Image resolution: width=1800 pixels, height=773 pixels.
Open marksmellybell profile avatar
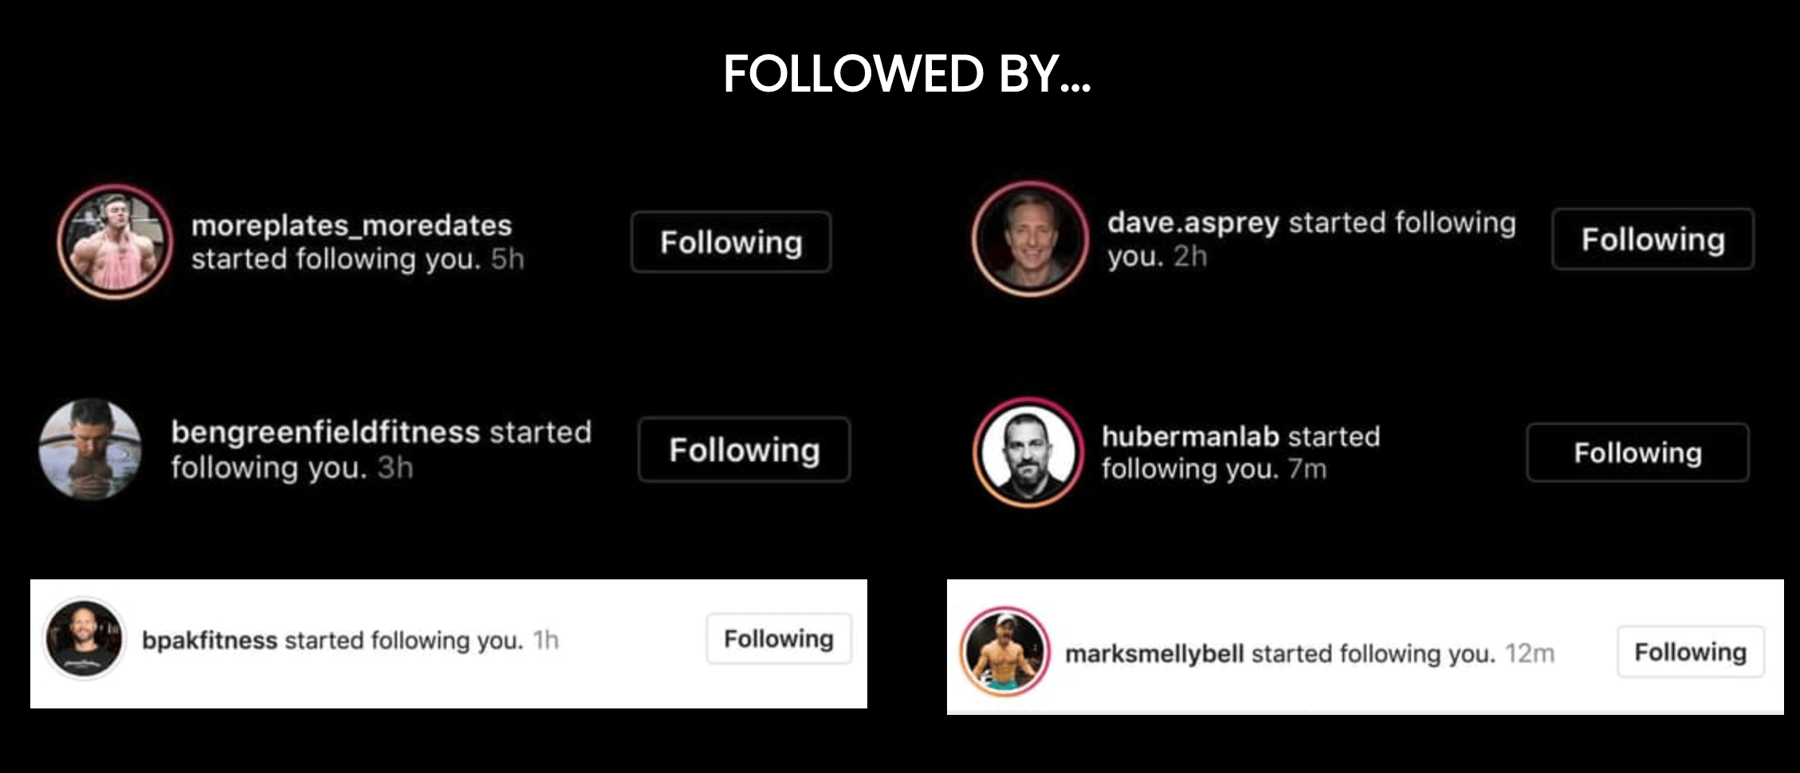[1004, 652]
